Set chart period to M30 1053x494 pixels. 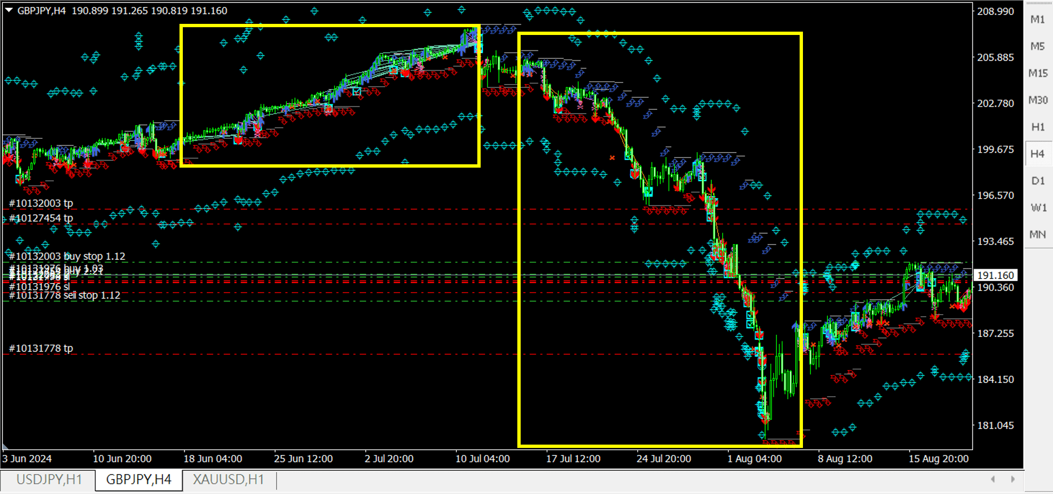click(1037, 100)
